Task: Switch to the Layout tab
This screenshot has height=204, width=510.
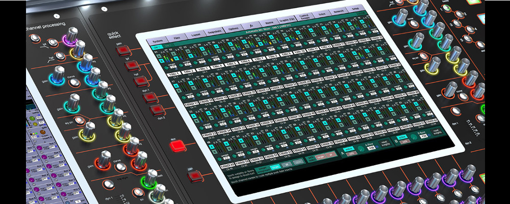Action: click(196, 35)
